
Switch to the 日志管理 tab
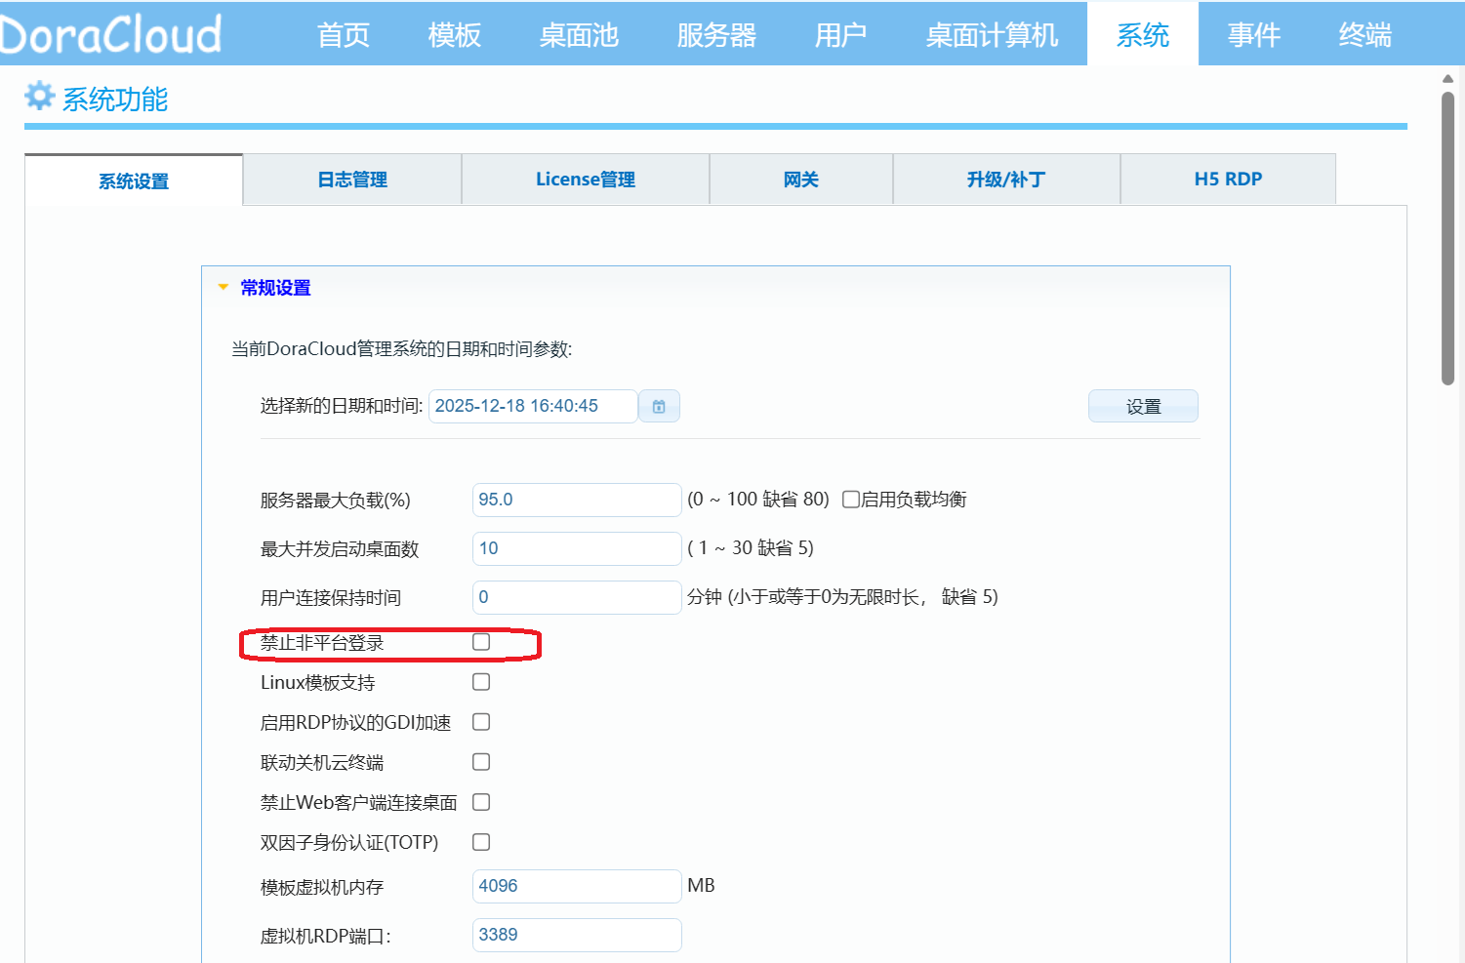(352, 179)
